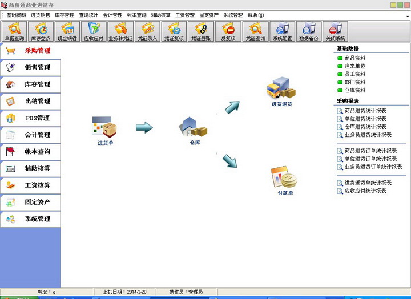Screen dimensions: 411x299
Task: Open the 应收应付 toolbar icon
Action: 94,31
